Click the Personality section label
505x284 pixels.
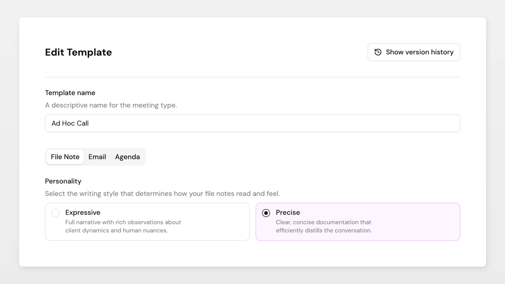(63, 181)
